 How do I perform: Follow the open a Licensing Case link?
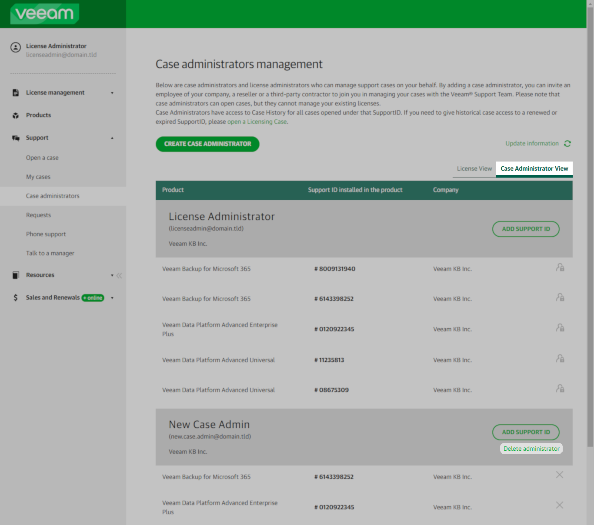click(x=257, y=122)
